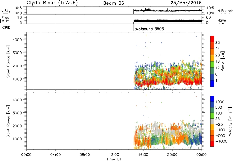Click the "18" tick on the frequency axis
This screenshot has height=161, width=233.
pos(20,17)
